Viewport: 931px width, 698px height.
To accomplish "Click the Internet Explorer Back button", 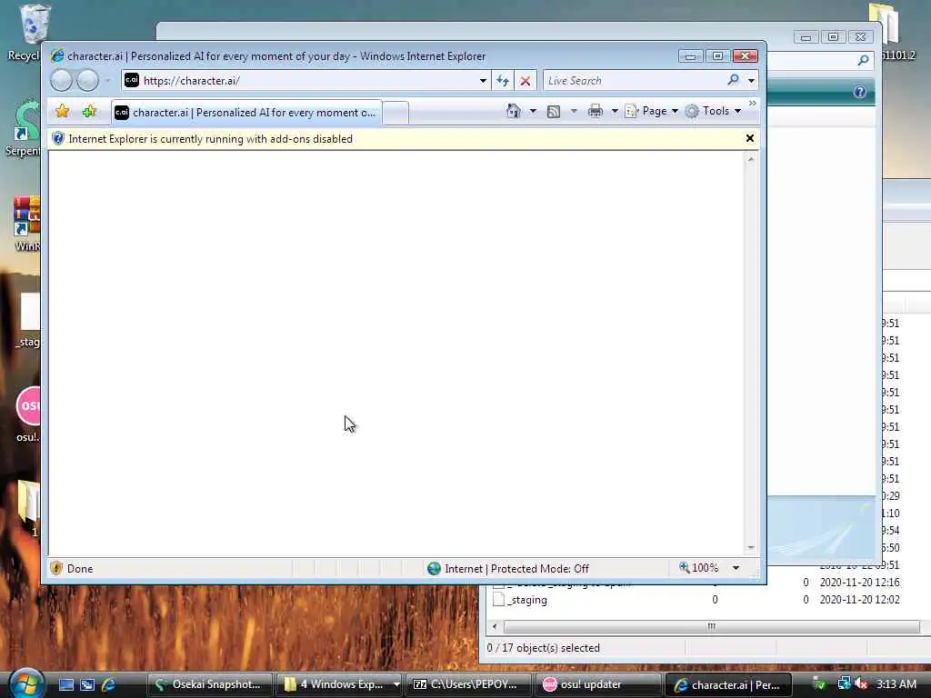I will [x=61, y=80].
